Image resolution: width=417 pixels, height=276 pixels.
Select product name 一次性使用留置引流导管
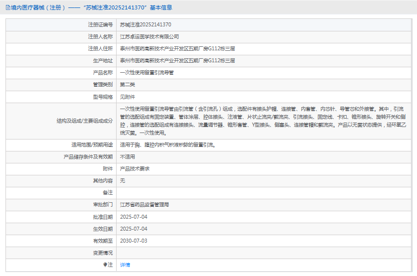point(147,73)
